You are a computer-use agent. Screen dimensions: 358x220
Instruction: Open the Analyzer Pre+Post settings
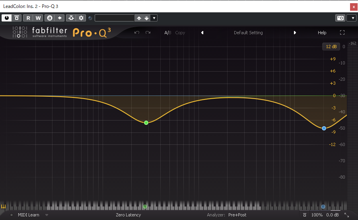[x=237, y=215]
